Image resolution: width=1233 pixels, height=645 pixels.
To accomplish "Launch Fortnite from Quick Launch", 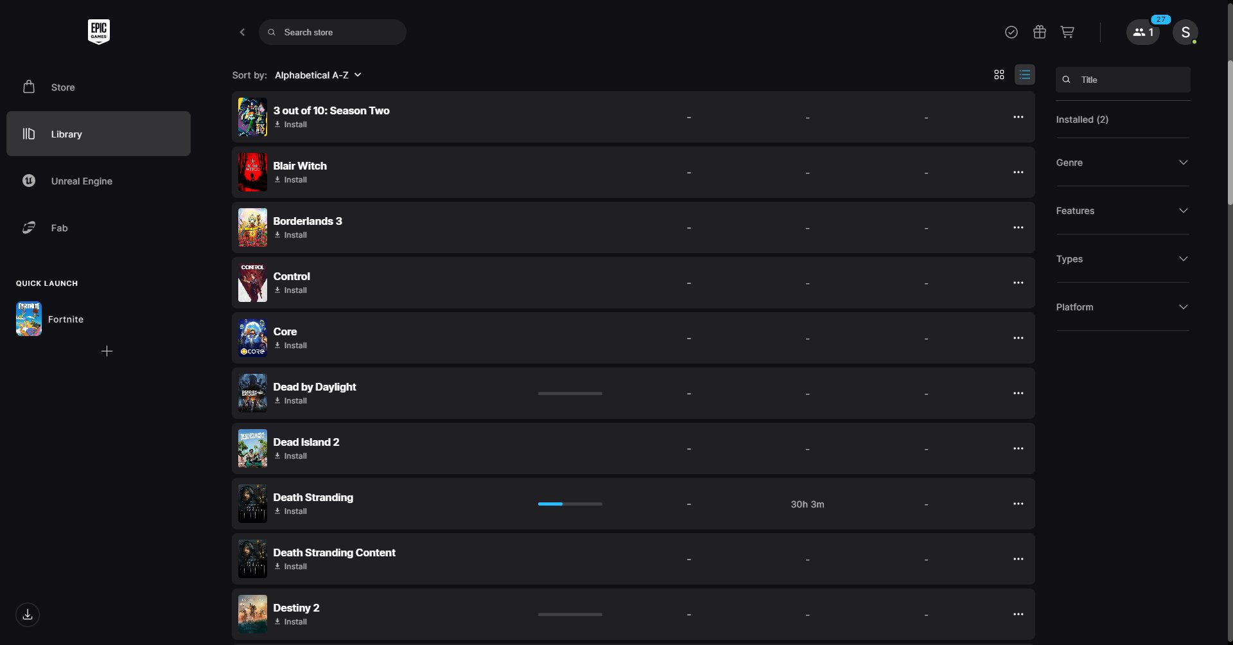I will pyautogui.click(x=65, y=319).
